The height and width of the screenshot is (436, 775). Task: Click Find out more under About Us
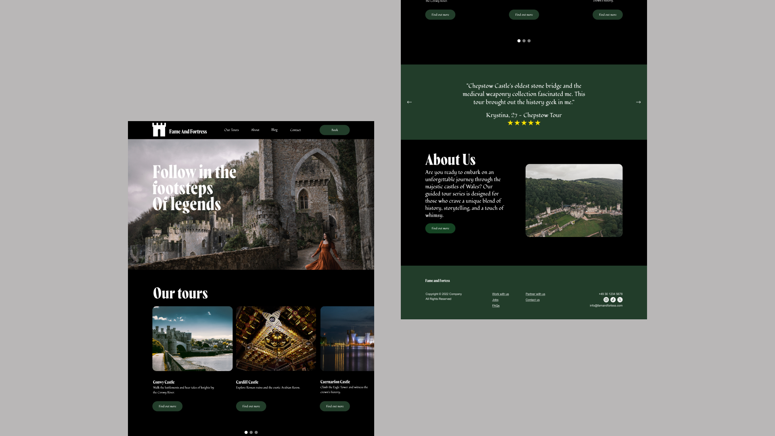440,228
